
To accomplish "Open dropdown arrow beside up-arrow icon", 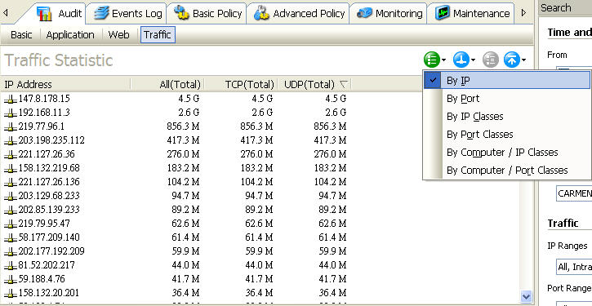I will tap(523, 60).
